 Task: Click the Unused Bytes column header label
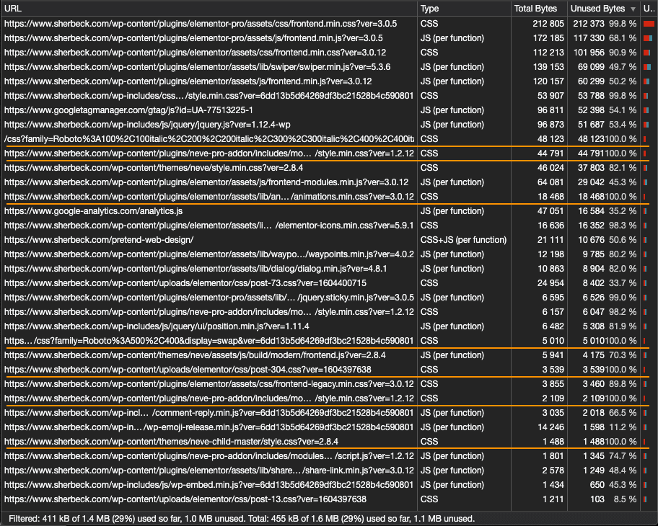pos(597,9)
